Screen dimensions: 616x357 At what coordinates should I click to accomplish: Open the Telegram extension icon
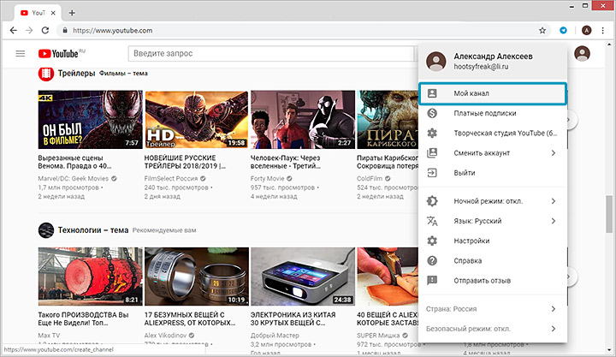coord(563,30)
